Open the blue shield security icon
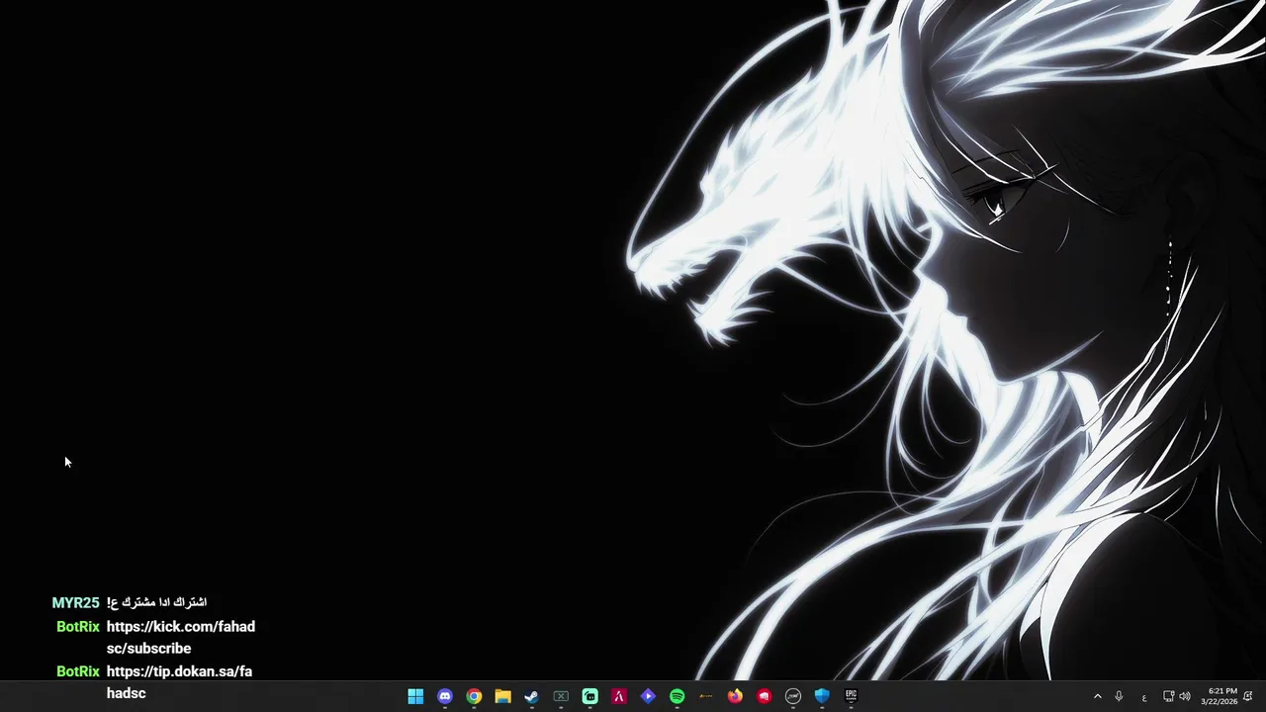 [x=822, y=696]
